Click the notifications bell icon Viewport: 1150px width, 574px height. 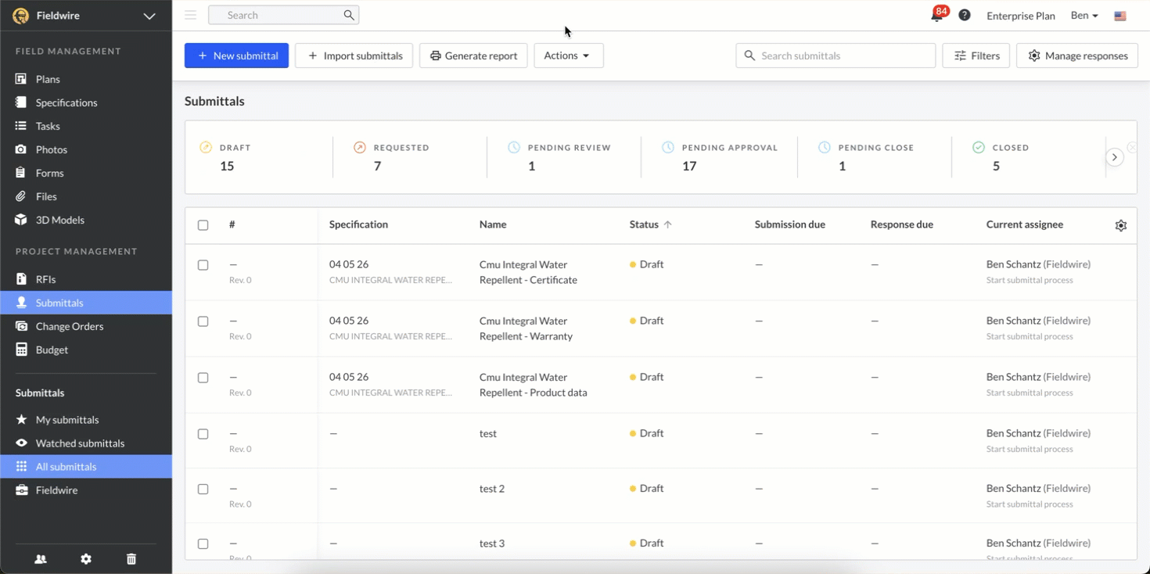coord(936,16)
